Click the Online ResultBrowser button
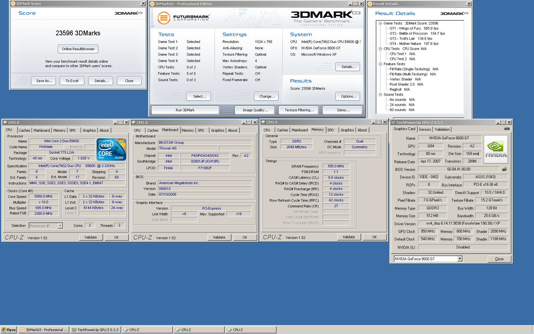The image size is (534, 334). 78,49
